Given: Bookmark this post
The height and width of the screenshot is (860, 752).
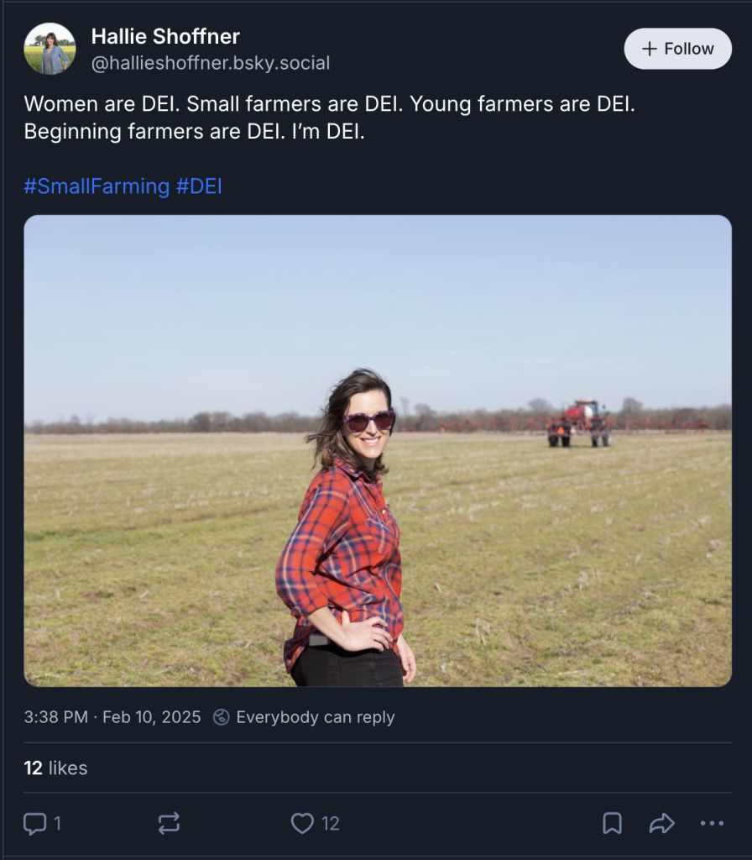Looking at the screenshot, I should coord(613,823).
